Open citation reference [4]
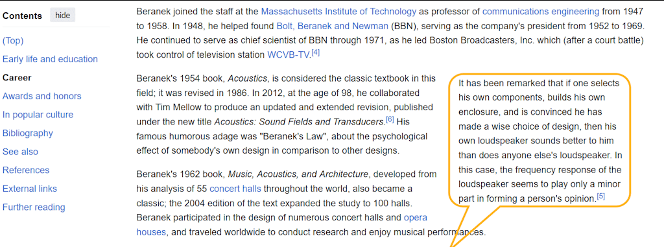This screenshot has width=664, height=247. (x=316, y=53)
